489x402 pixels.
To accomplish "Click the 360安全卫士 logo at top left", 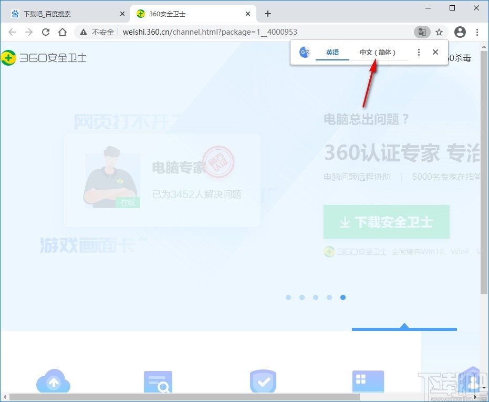I will click(x=44, y=58).
